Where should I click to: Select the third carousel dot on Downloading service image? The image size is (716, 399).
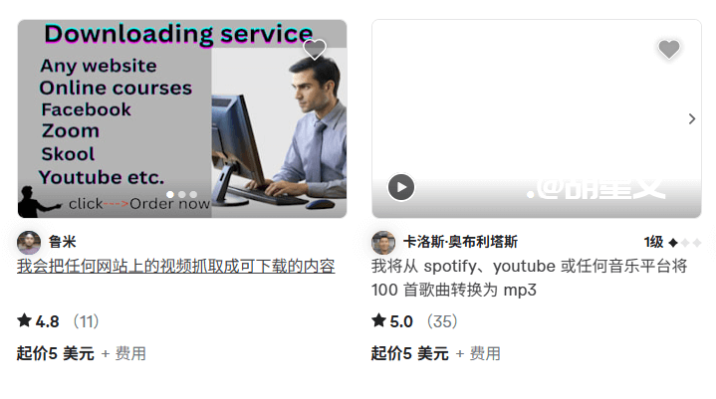(193, 194)
